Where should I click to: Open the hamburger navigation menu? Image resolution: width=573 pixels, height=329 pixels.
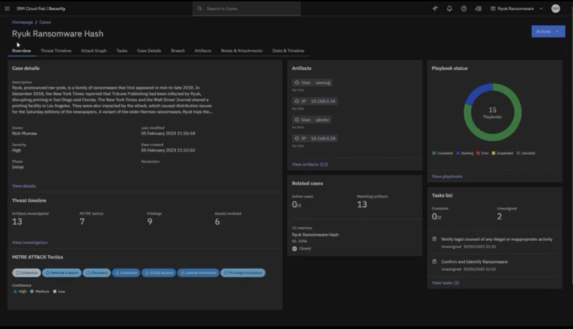click(8, 9)
